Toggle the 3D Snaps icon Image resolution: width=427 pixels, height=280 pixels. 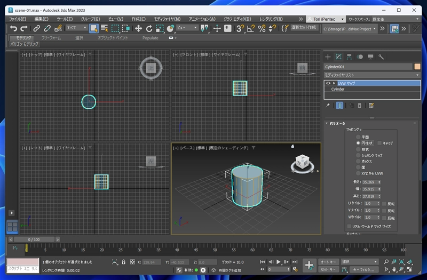[240, 28]
